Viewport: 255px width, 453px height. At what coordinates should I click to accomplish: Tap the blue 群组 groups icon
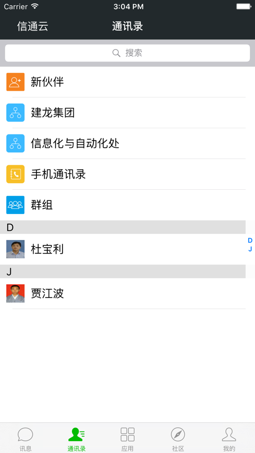15,205
